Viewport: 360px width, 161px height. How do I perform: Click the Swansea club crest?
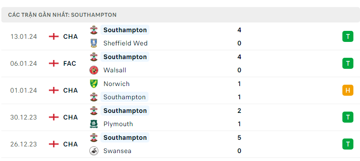click(x=94, y=151)
